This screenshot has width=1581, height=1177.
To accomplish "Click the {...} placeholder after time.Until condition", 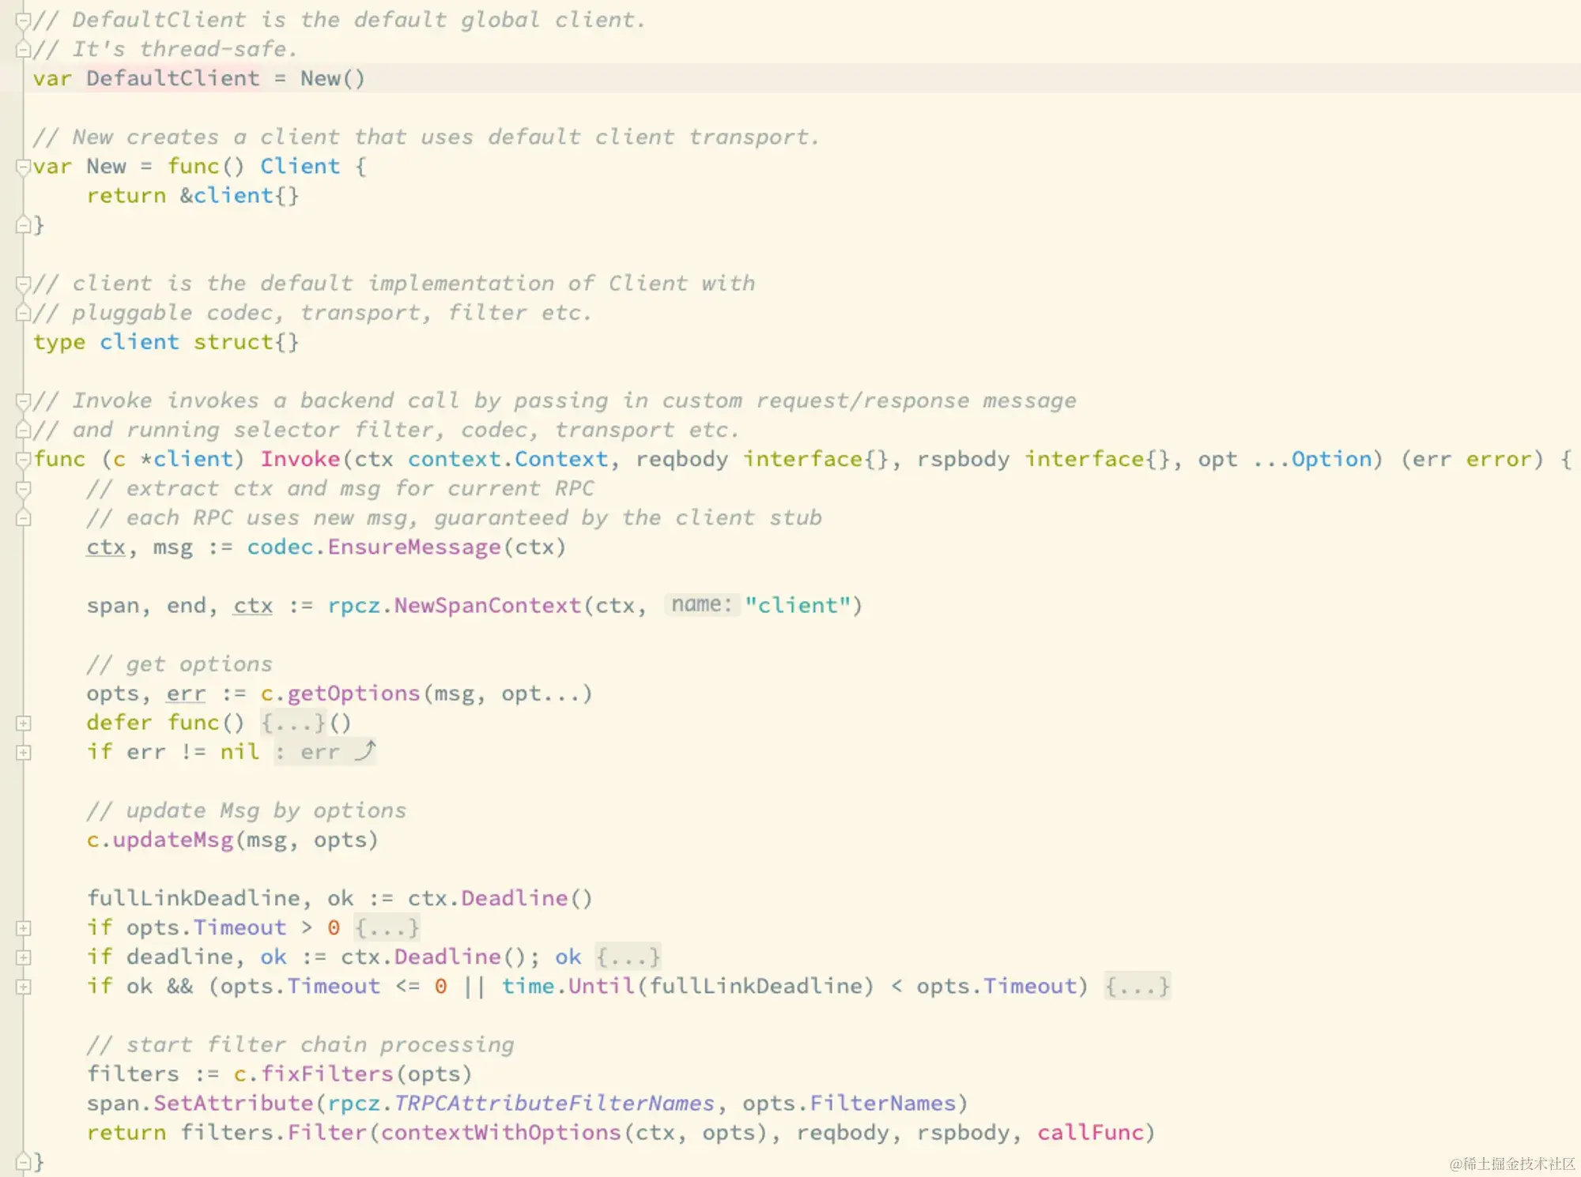I will coord(1137,987).
